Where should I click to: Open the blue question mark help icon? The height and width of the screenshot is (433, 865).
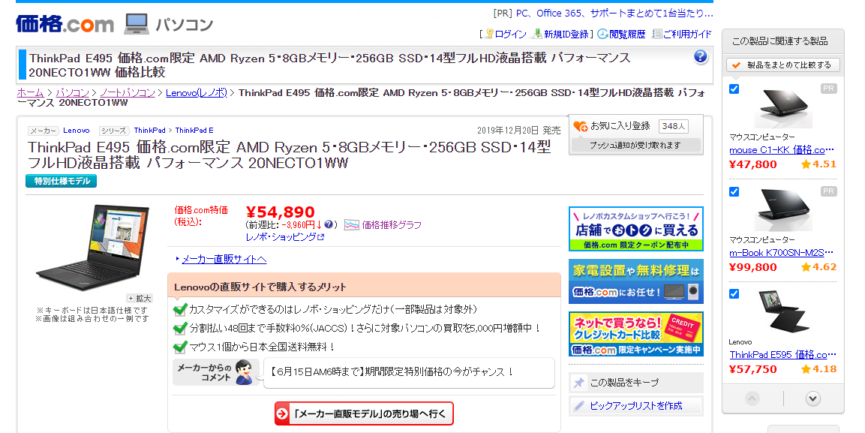[701, 56]
